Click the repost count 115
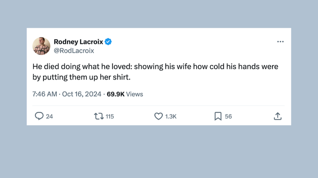The width and height of the screenshot is (318, 178). point(110,117)
